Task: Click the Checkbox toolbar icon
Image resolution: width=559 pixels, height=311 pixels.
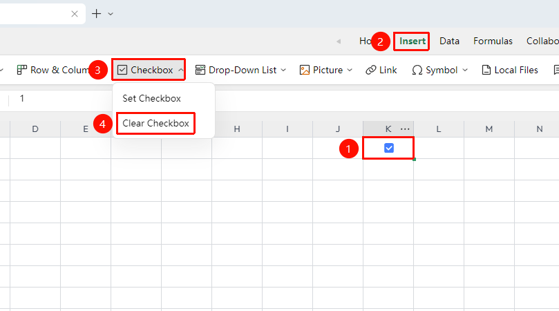Action: [122, 70]
